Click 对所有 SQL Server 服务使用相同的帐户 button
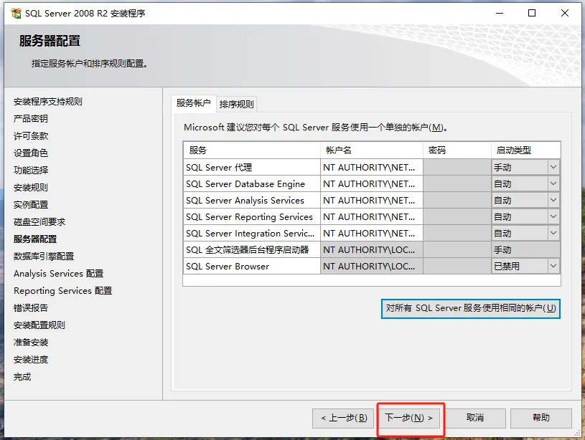 tap(470, 308)
